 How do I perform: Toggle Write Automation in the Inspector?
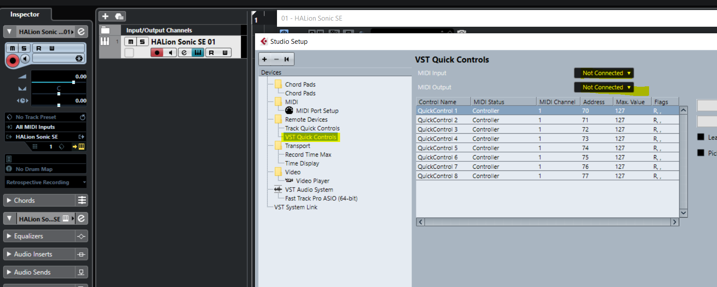[x=52, y=48]
